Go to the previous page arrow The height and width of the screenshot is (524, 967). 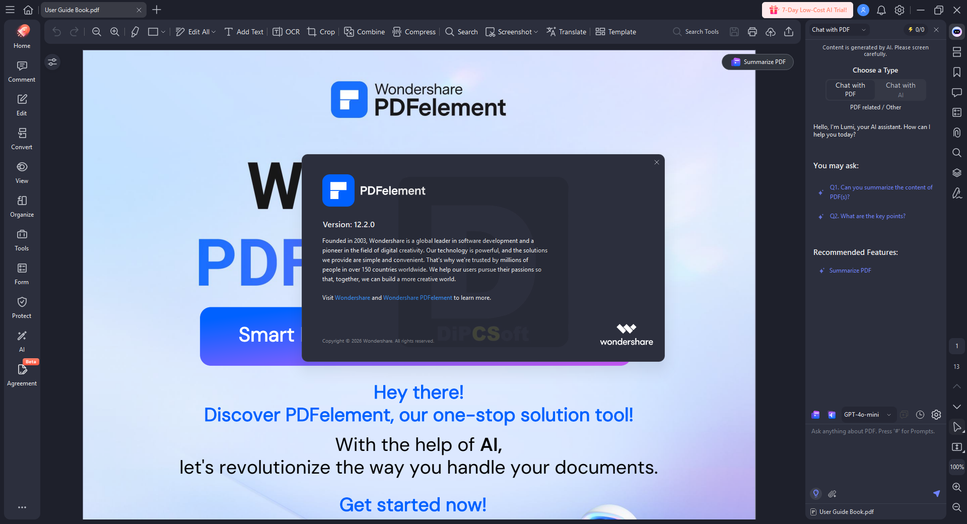[x=957, y=386]
